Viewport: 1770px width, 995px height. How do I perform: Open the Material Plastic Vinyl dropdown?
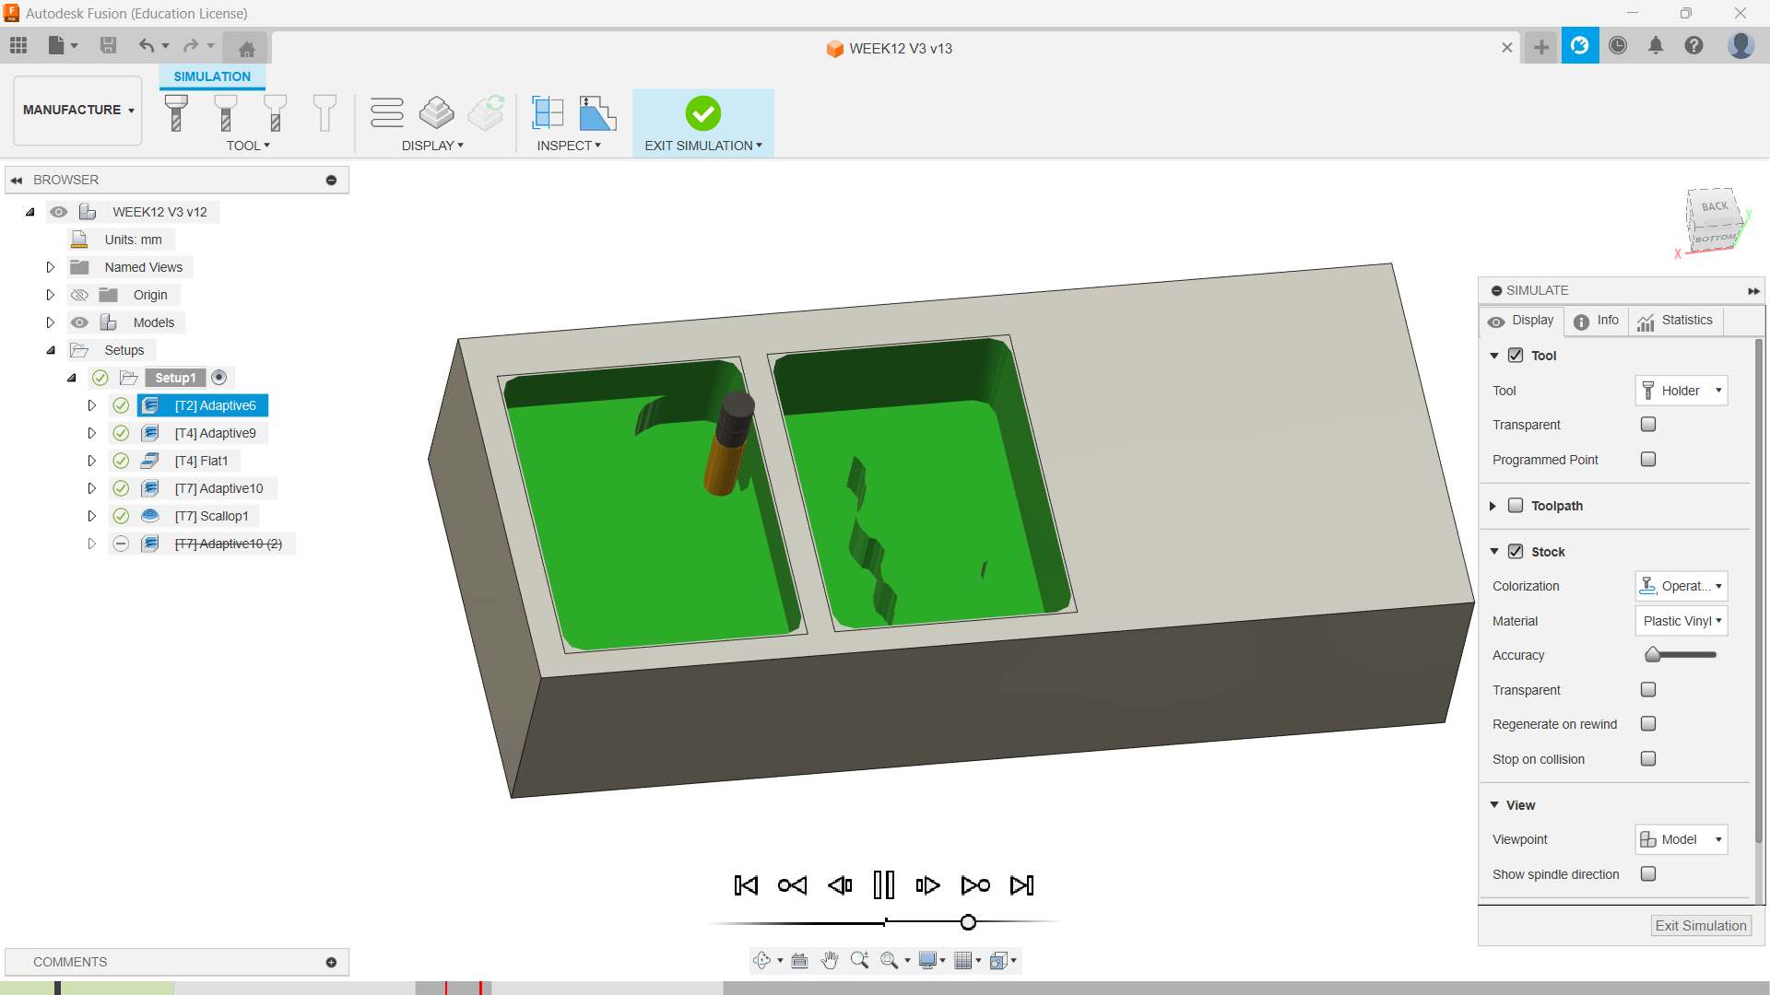(1681, 621)
